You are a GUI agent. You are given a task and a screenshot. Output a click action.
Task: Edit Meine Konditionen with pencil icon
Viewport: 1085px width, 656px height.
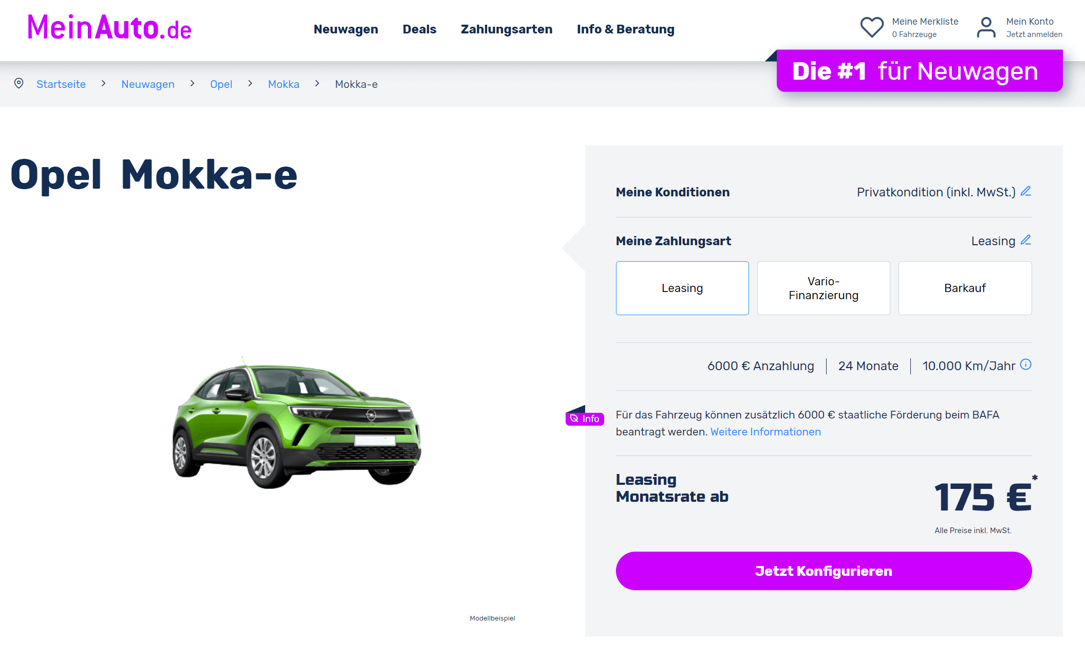[1026, 191]
